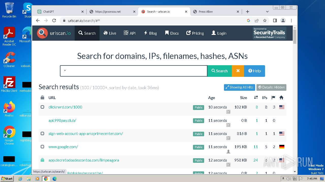Open result www.google.com/
The width and height of the screenshot is (325, 182).
pyautogui.click(x=63, y=147)
